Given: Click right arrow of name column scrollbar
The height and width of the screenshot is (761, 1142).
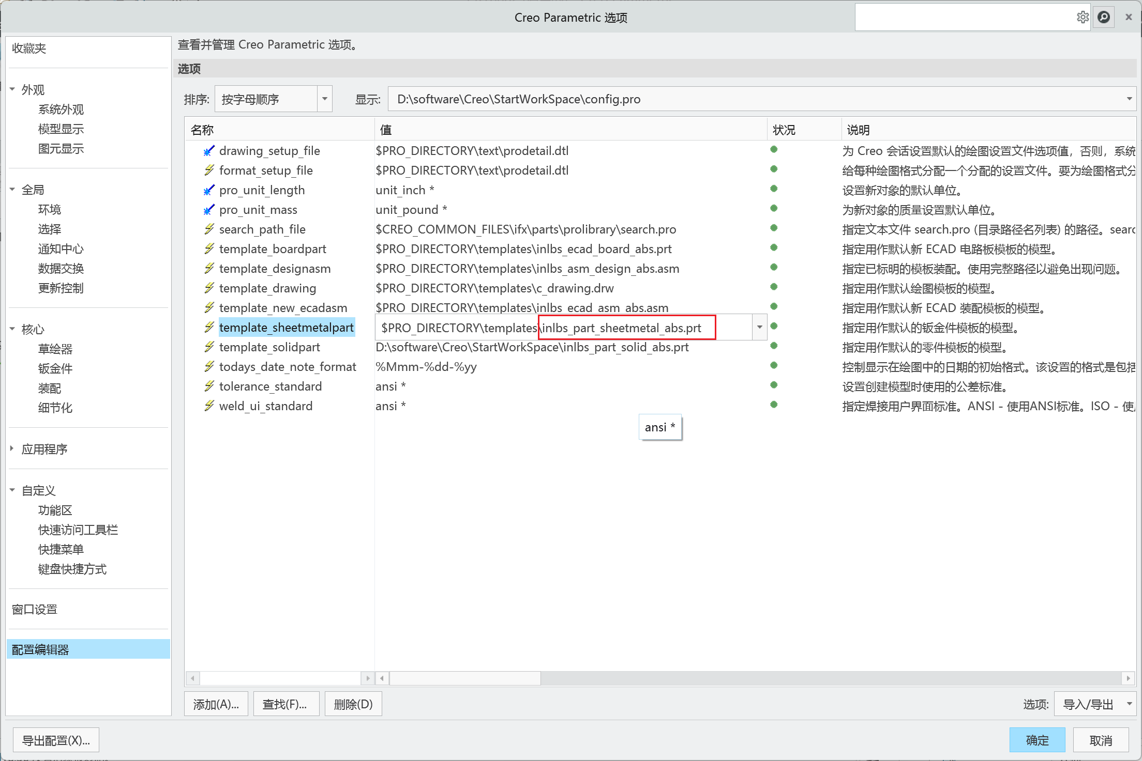Looking at the screenshot, I should pyautogui.click(x=368, y=677).
